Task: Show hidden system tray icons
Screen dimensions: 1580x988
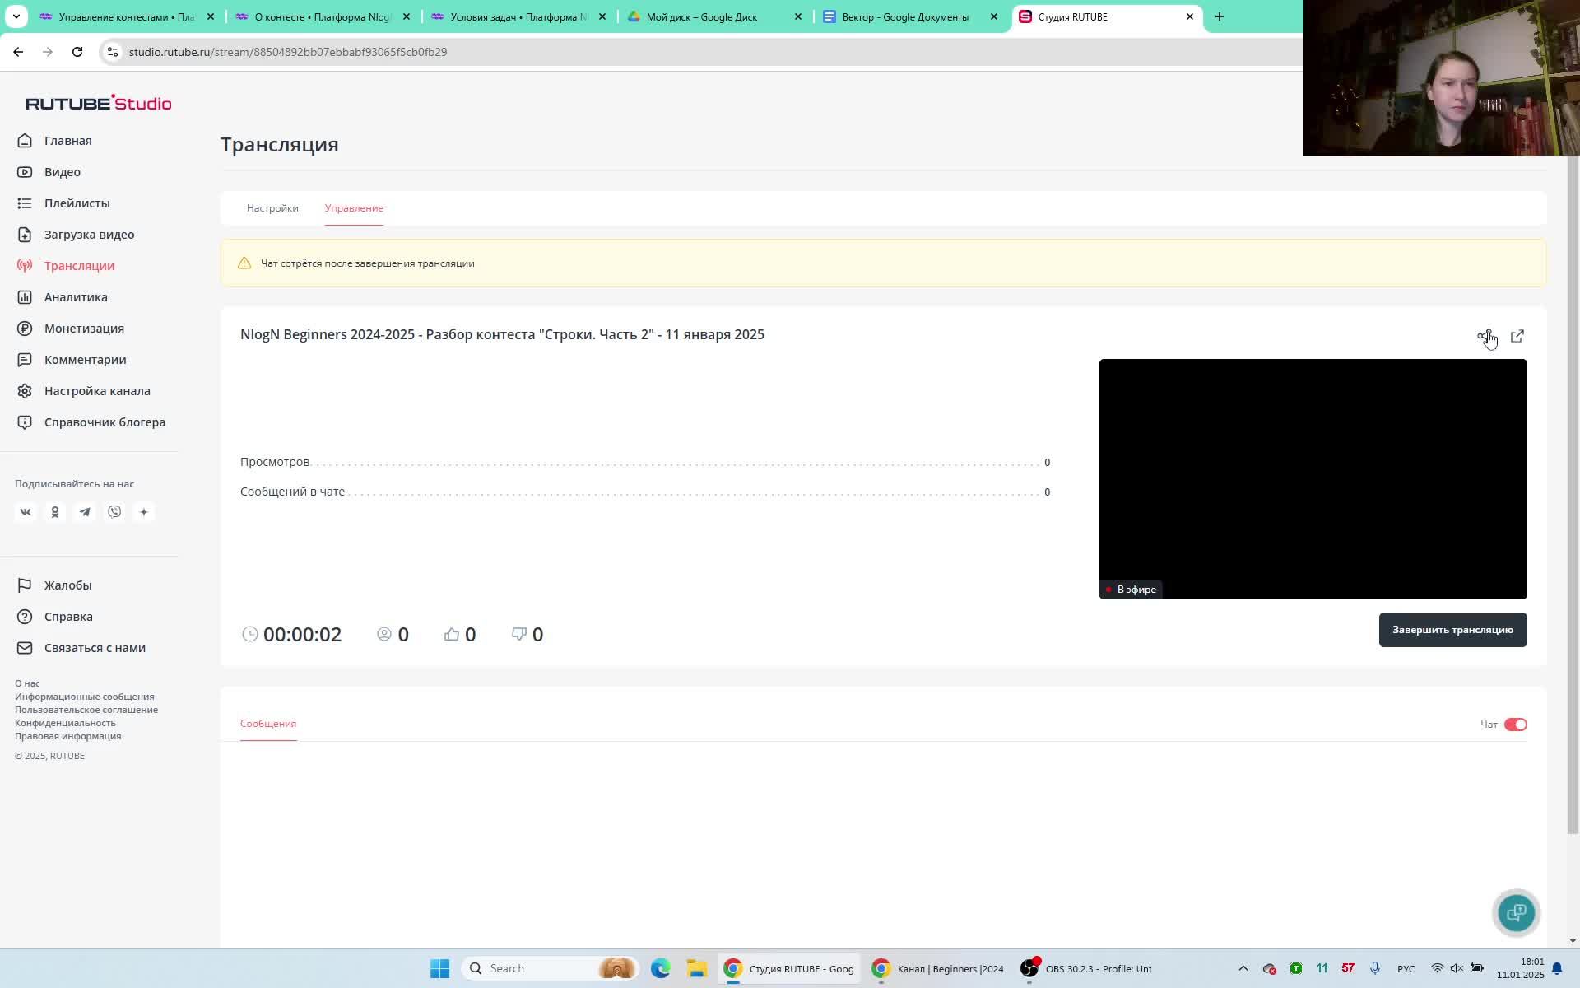Action: click(x=1243, y=968)
